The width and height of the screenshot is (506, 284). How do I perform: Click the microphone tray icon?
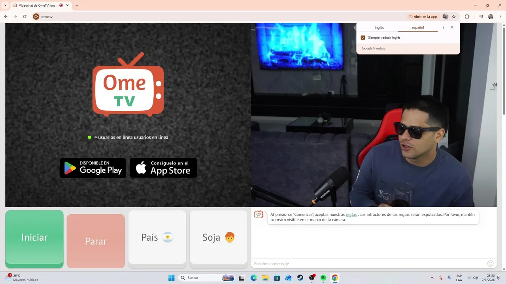pos(449,278)
